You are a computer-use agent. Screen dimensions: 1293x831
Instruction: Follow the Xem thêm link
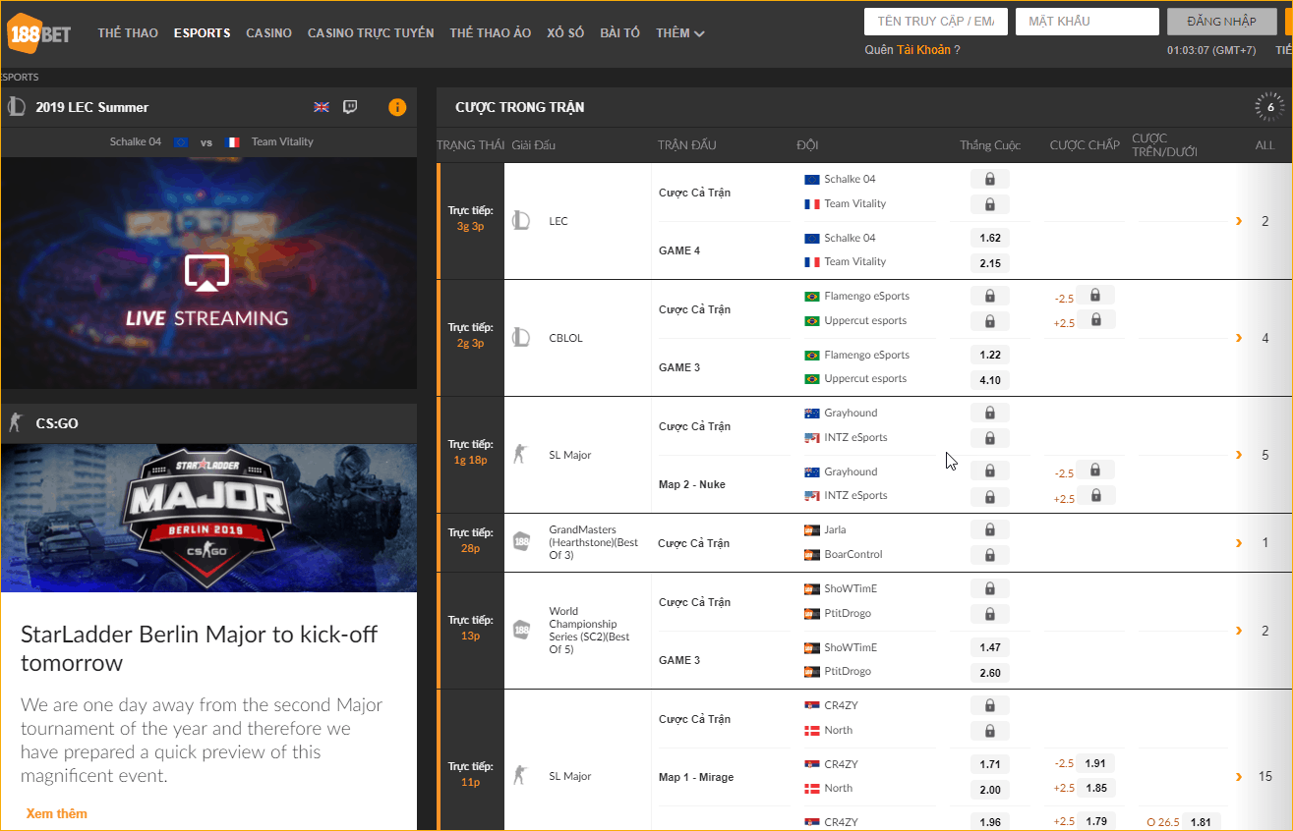click(x=57, y=813)
